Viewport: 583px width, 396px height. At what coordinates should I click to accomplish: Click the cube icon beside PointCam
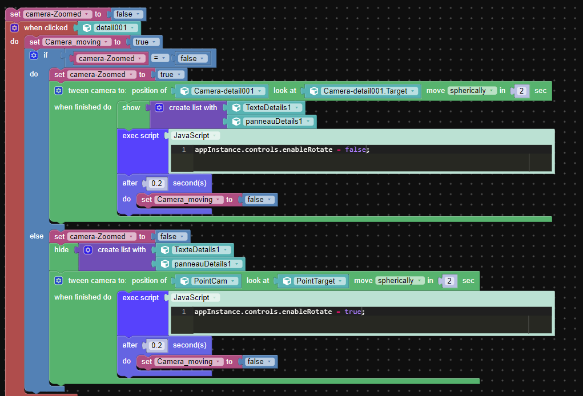coord(184,281)
